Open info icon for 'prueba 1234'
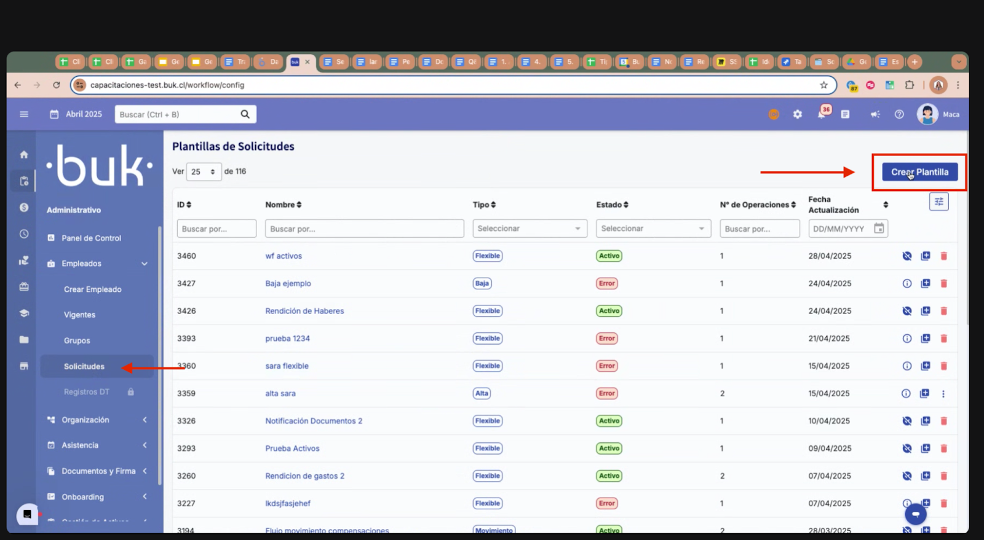Viewport: 984px width, 540px height. pyautogui.click(x=907, y=338)
